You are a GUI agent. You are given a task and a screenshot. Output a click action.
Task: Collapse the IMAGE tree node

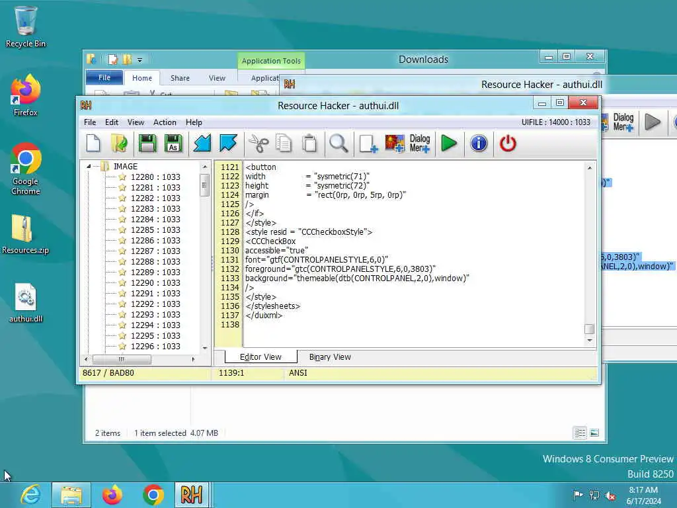(89, 166)
